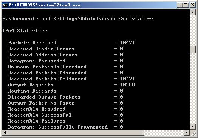Click the Datagrams Successfully Fragmented line
The image size is (198, 138).
coord(65,127)
